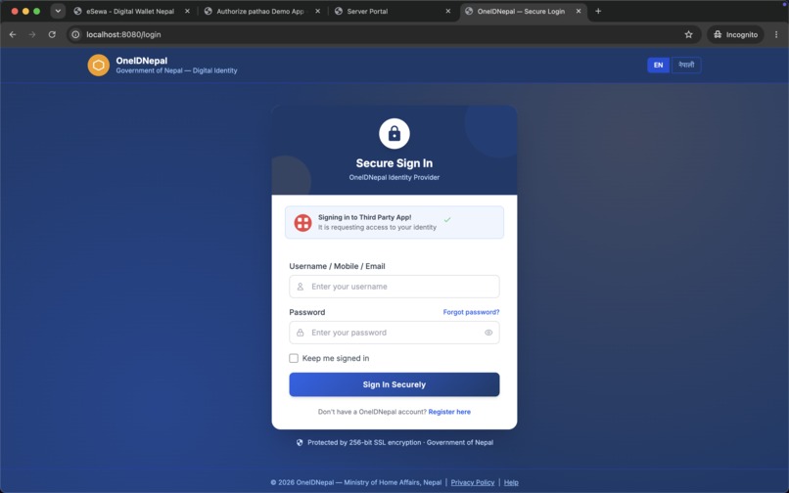Image resolution: width=789 pixels, height=493 pixels.
Task: Go back to the previous page
Action: click(x=13, y=34)
